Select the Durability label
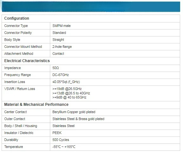This screenshot has width=183, height=153. point(11,140)
